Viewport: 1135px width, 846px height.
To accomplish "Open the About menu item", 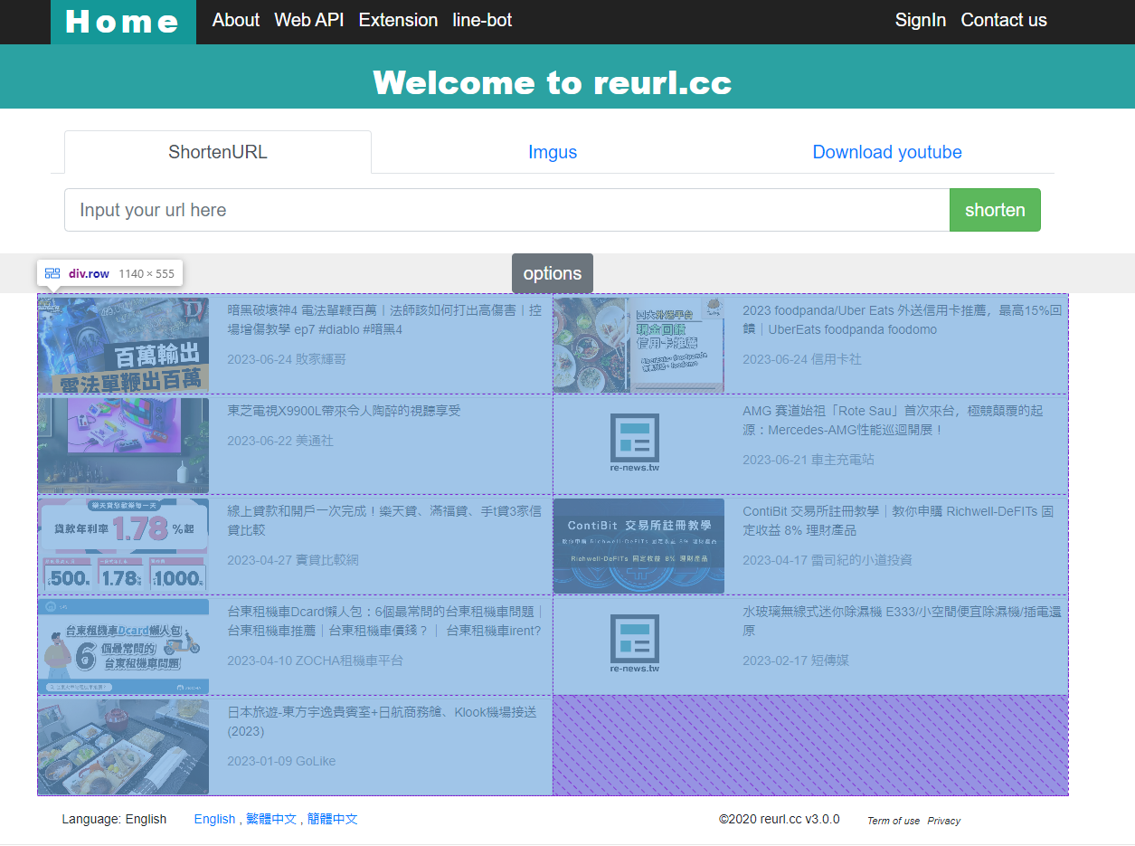I will pos(235,20).
